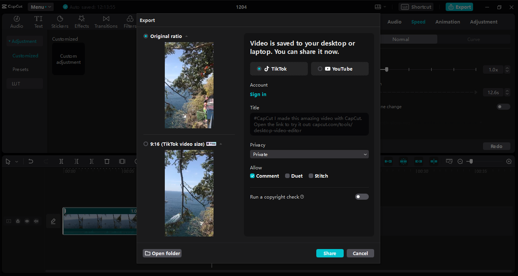Image resolution: width=518 pixels, height=276 pixels.
Task: Open the Stickers panel
Action: click(x=60, y=22)
